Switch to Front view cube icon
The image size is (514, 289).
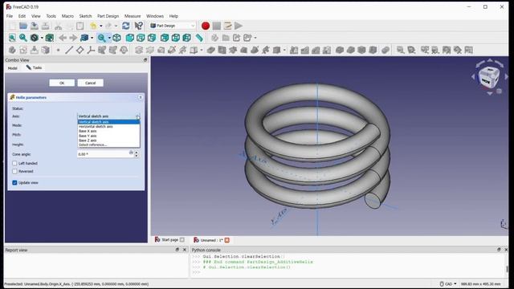[x=130, y=38]
